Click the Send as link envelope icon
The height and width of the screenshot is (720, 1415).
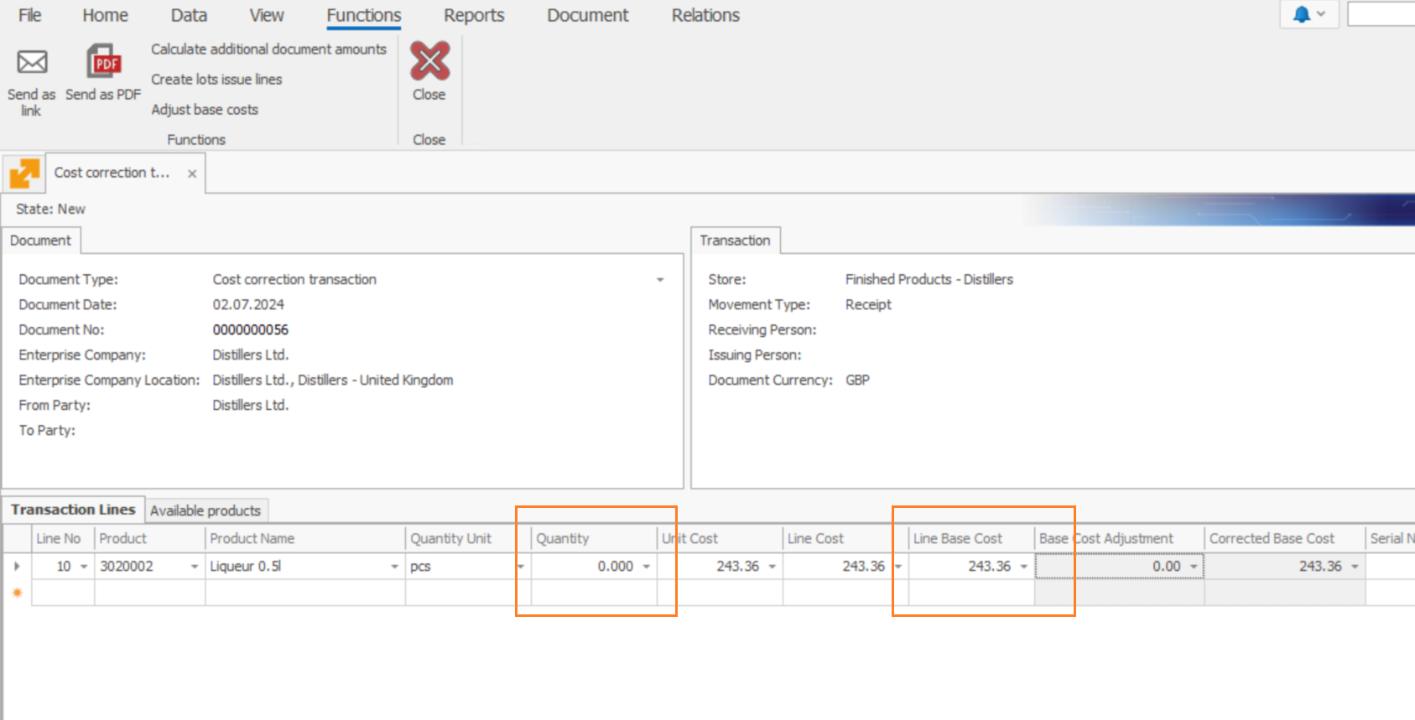(x=32, y=62)
